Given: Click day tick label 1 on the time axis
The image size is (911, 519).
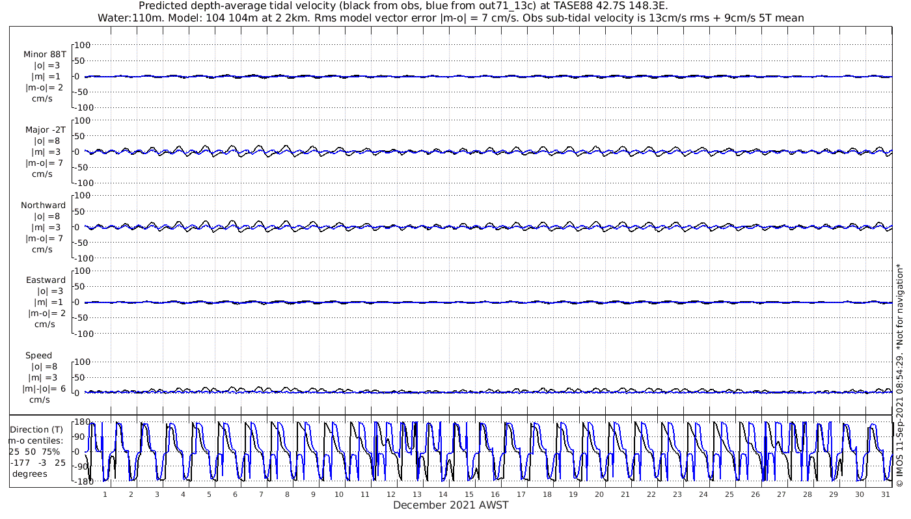Looking at the screenshot, I should [x=105, y=494].
